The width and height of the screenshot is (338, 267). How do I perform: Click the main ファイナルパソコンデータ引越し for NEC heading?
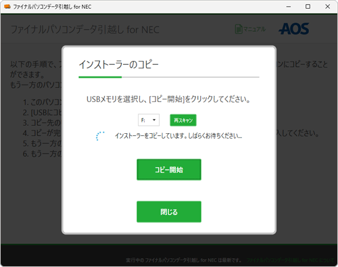(x=85, y=30)
